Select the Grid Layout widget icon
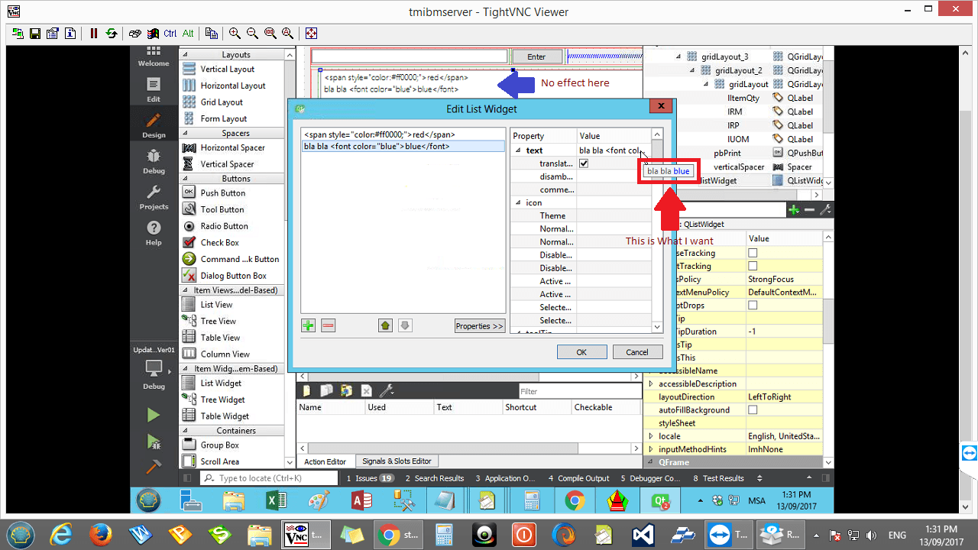The width and height of the screenshot is (978, 550). (x=189, y=102)
